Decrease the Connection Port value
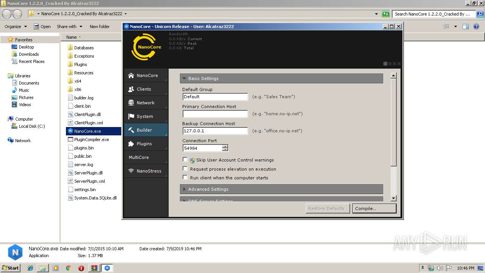The image size is (485, 273). (225, 150)
